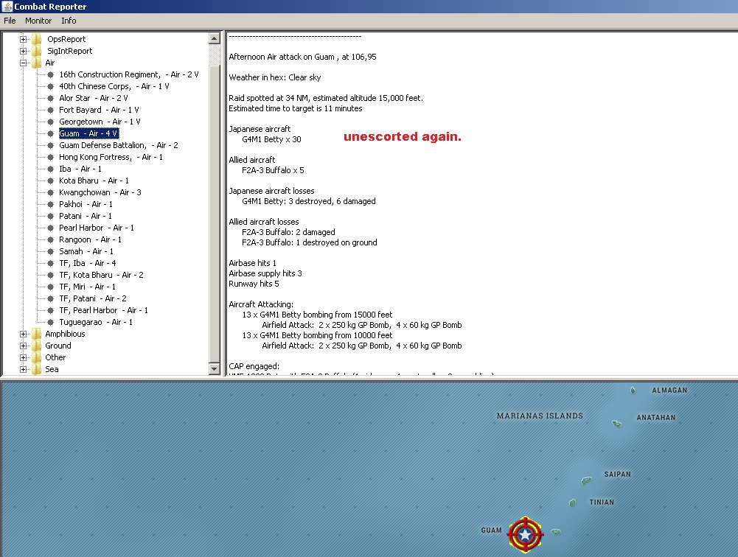This screenshot has height=557, width=738.
Task: Expand the Ground folder node
Action: click(x=23, y=346)
